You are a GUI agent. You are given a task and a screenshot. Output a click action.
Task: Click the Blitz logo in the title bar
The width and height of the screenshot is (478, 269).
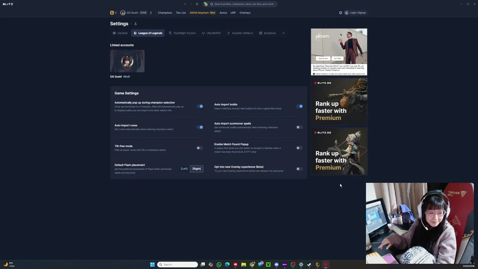tap(8, 4)
